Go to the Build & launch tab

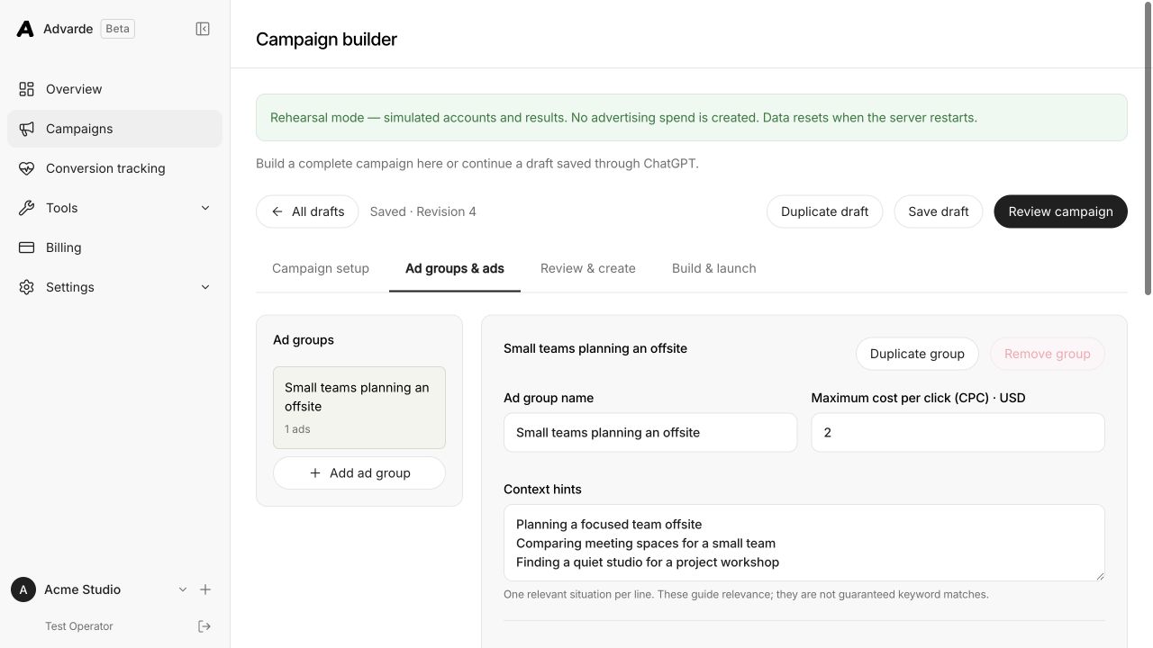click(714, 268)
